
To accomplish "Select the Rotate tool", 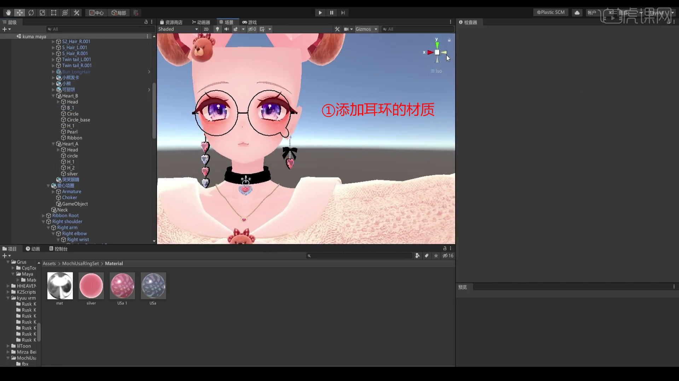I will tap(31, 12).
